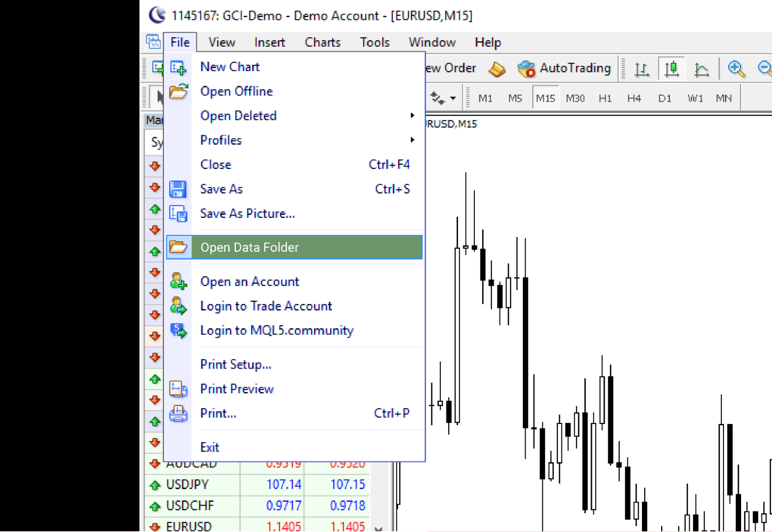This screenshot has height=532, width=772.
Task: Open the Help menu
Action: 488,42
